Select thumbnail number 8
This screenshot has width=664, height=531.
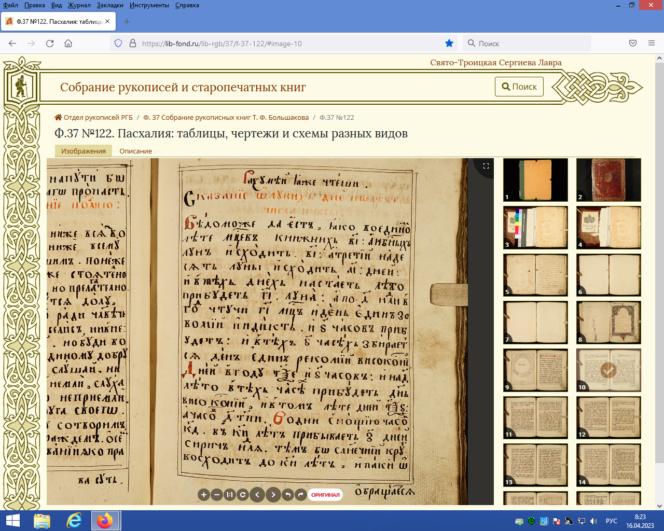608,323
